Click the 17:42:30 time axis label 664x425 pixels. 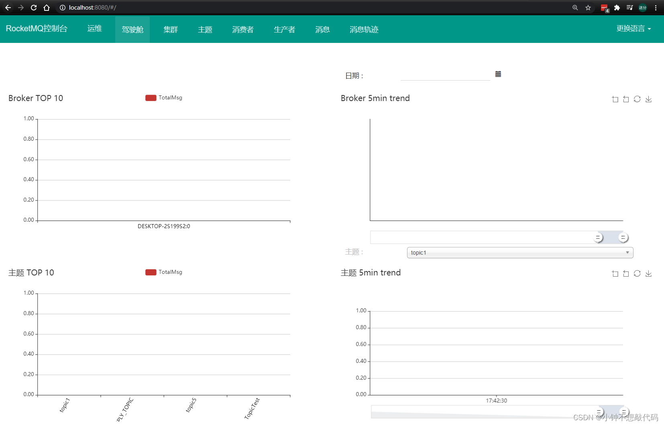pyautogui.click(x=497, y=401)
